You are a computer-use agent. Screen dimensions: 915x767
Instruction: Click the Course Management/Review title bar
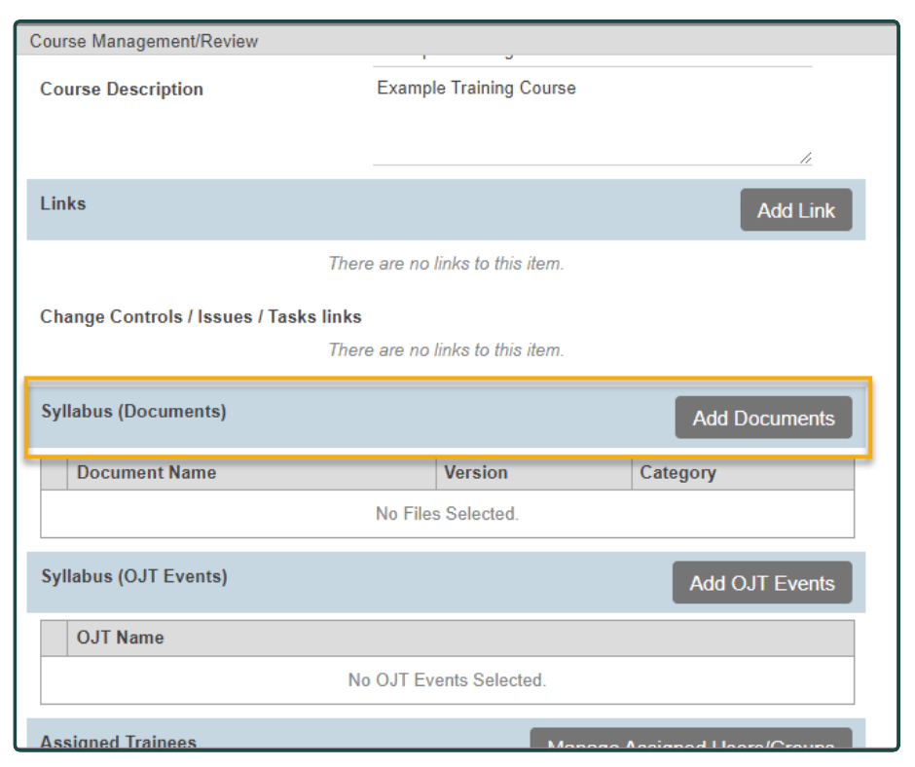click(x=144, y=41)
